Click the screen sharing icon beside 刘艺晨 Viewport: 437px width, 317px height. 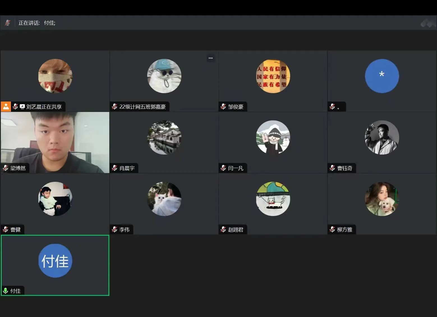tap(22, 107)
